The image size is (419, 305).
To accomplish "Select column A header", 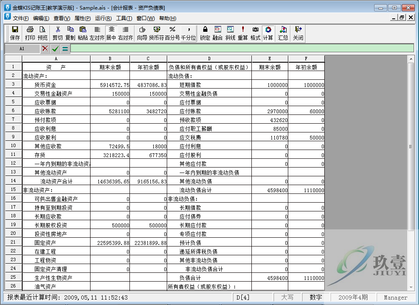I will click(56, 58).
